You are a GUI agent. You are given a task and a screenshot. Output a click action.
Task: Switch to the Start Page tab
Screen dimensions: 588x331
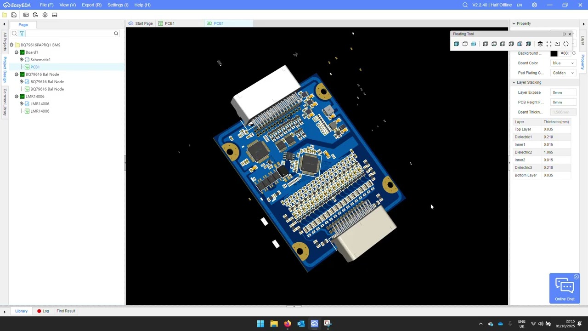coord(141,23)
